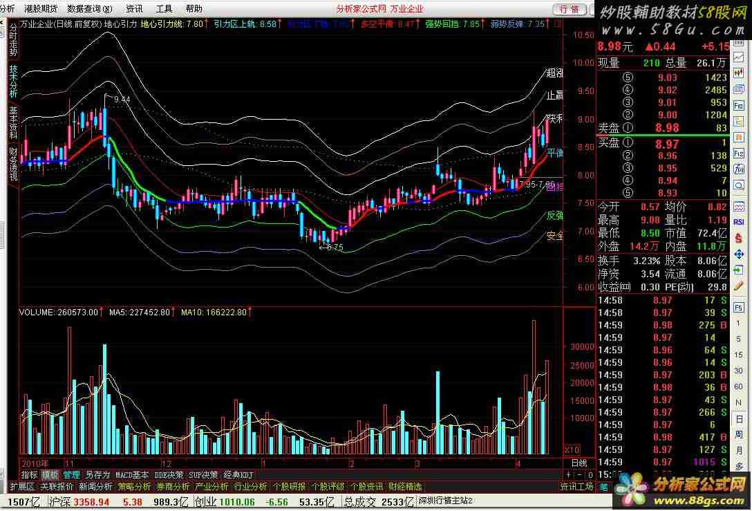Open the 财经精选 tab
752x511 pixels.
pyautogui.click(x=405, y=487)
